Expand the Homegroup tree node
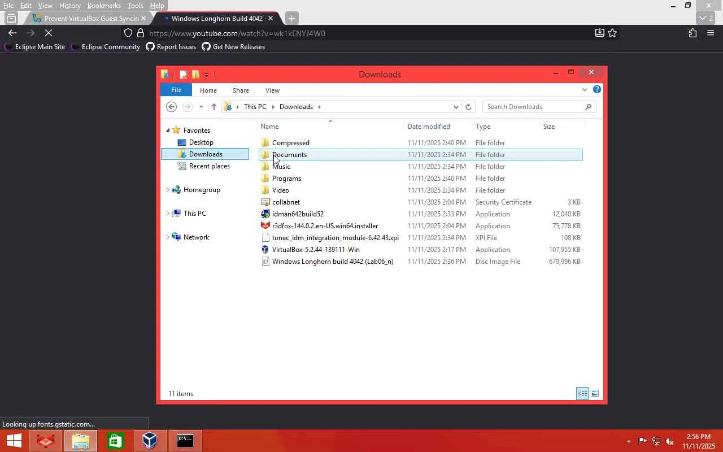The height and width of the screenshot is (452, 723). 168,190
